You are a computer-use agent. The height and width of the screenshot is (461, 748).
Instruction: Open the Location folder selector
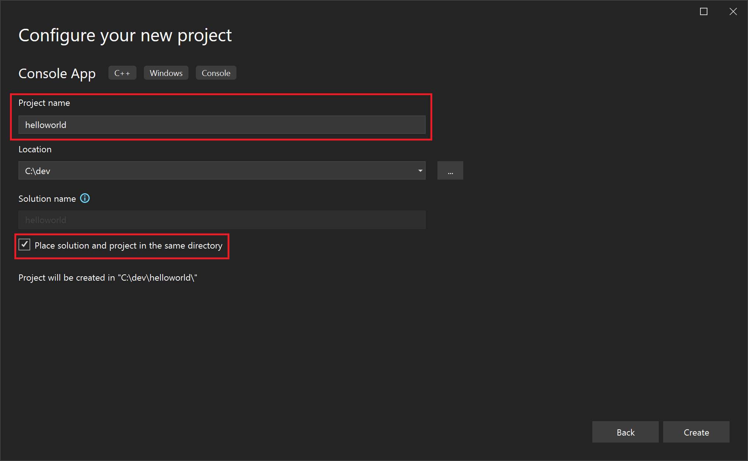point(450,171)
